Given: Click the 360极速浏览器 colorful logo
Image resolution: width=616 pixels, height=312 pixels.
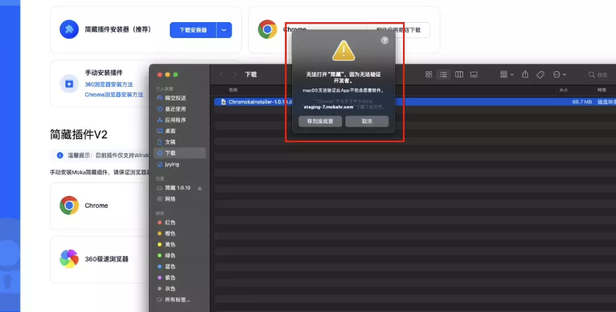Looking at the screenshot, I should (x=69, y=259).
